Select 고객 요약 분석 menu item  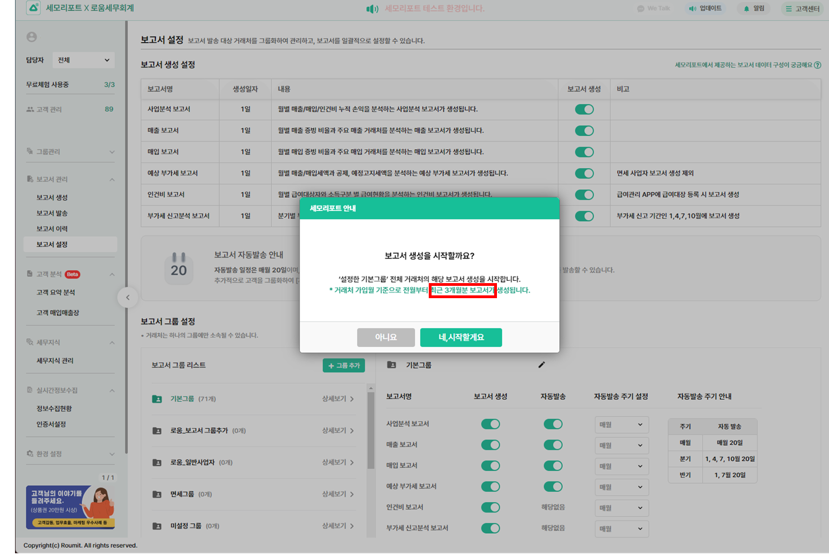click(x=55, y=293)
